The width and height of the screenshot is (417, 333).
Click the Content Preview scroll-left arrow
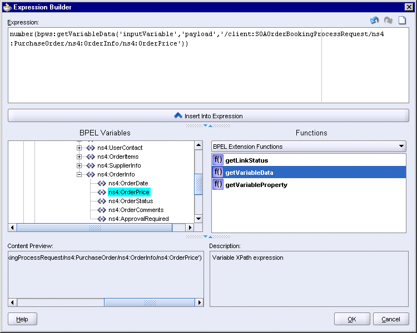click(12, 302)
